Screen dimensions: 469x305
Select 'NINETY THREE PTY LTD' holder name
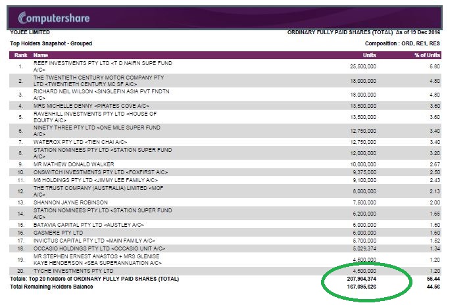(97, 131)
